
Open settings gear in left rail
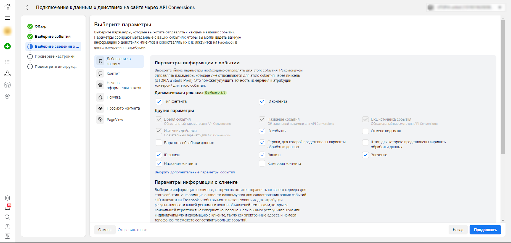(x=7, y=198)
